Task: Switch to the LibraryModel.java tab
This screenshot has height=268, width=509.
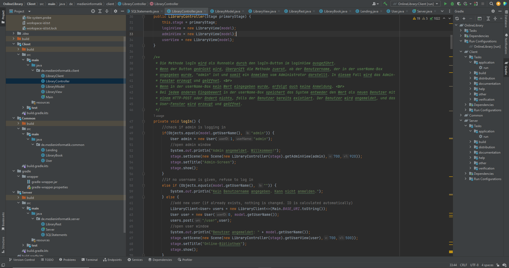Action: 227,11
